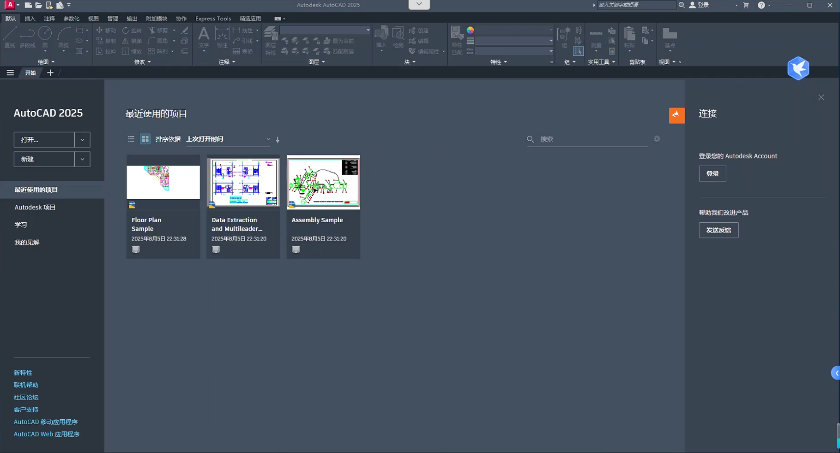Expand the 打开 dropdown arrow
The width and height of the screenshot is (840, 453).
83,140
